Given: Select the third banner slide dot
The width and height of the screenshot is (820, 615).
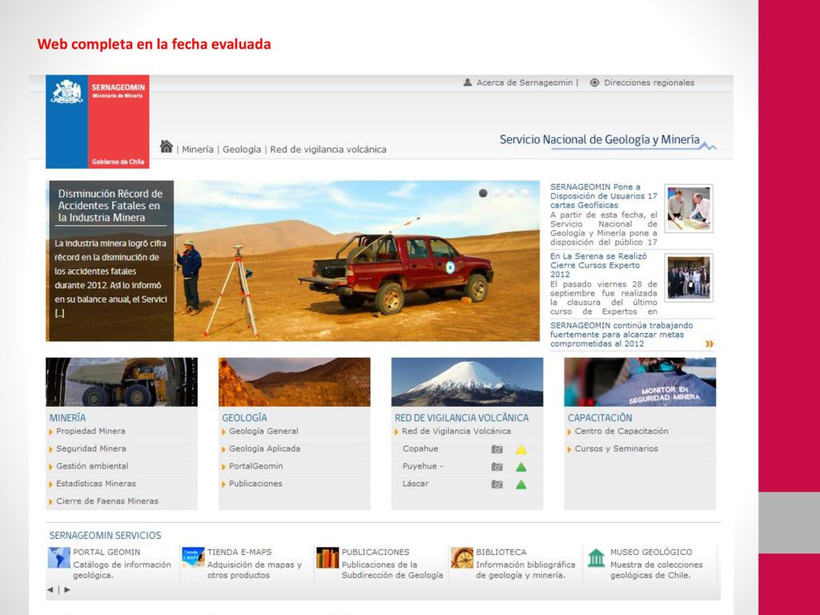Looking at the screenshot, I should pyautogui.click(x=511, y=193).
